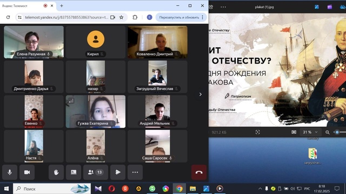Screen dimensions: 346x194
Task: Select Елена Разумная video tile
Action: (34, 42)
